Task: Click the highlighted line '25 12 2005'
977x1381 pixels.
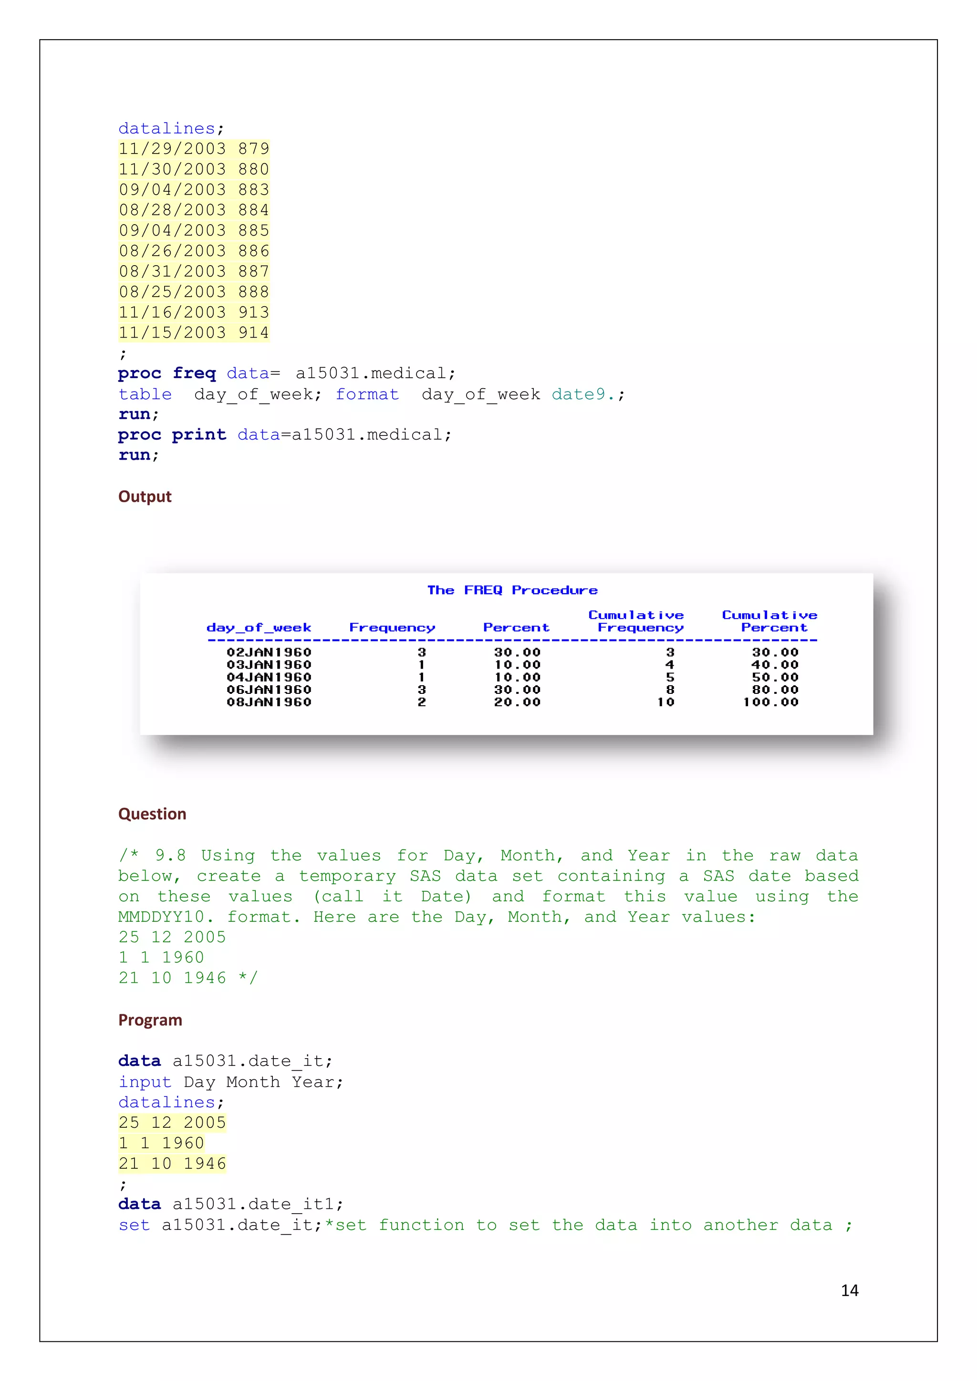Action: [x=172, y=1123]
